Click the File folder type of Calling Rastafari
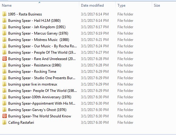This screenshot has height=135, width=176. (x=125, y=123)
